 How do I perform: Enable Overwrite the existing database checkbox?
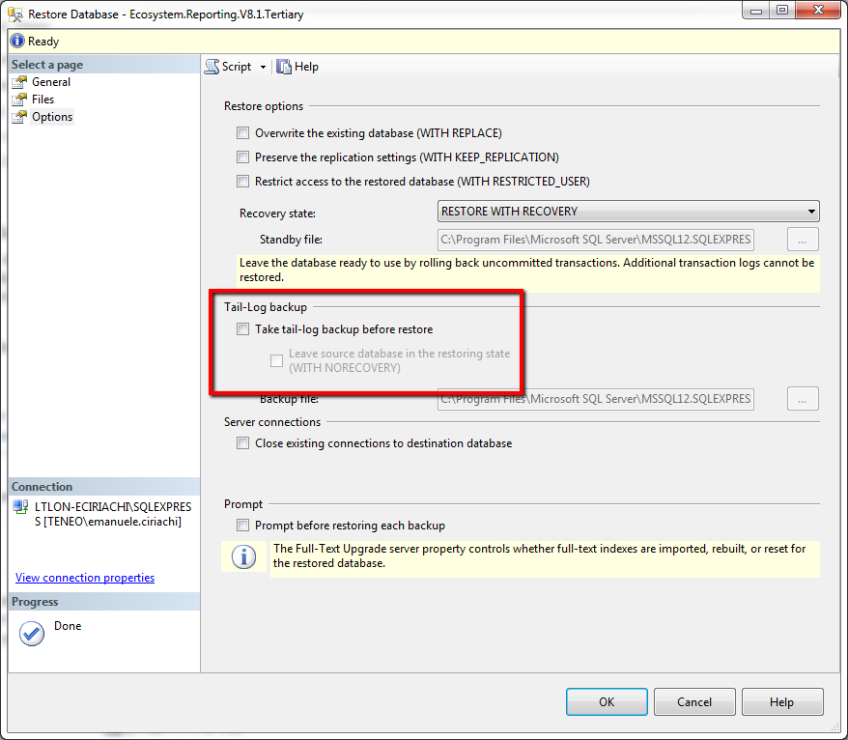tap(242, 133)
